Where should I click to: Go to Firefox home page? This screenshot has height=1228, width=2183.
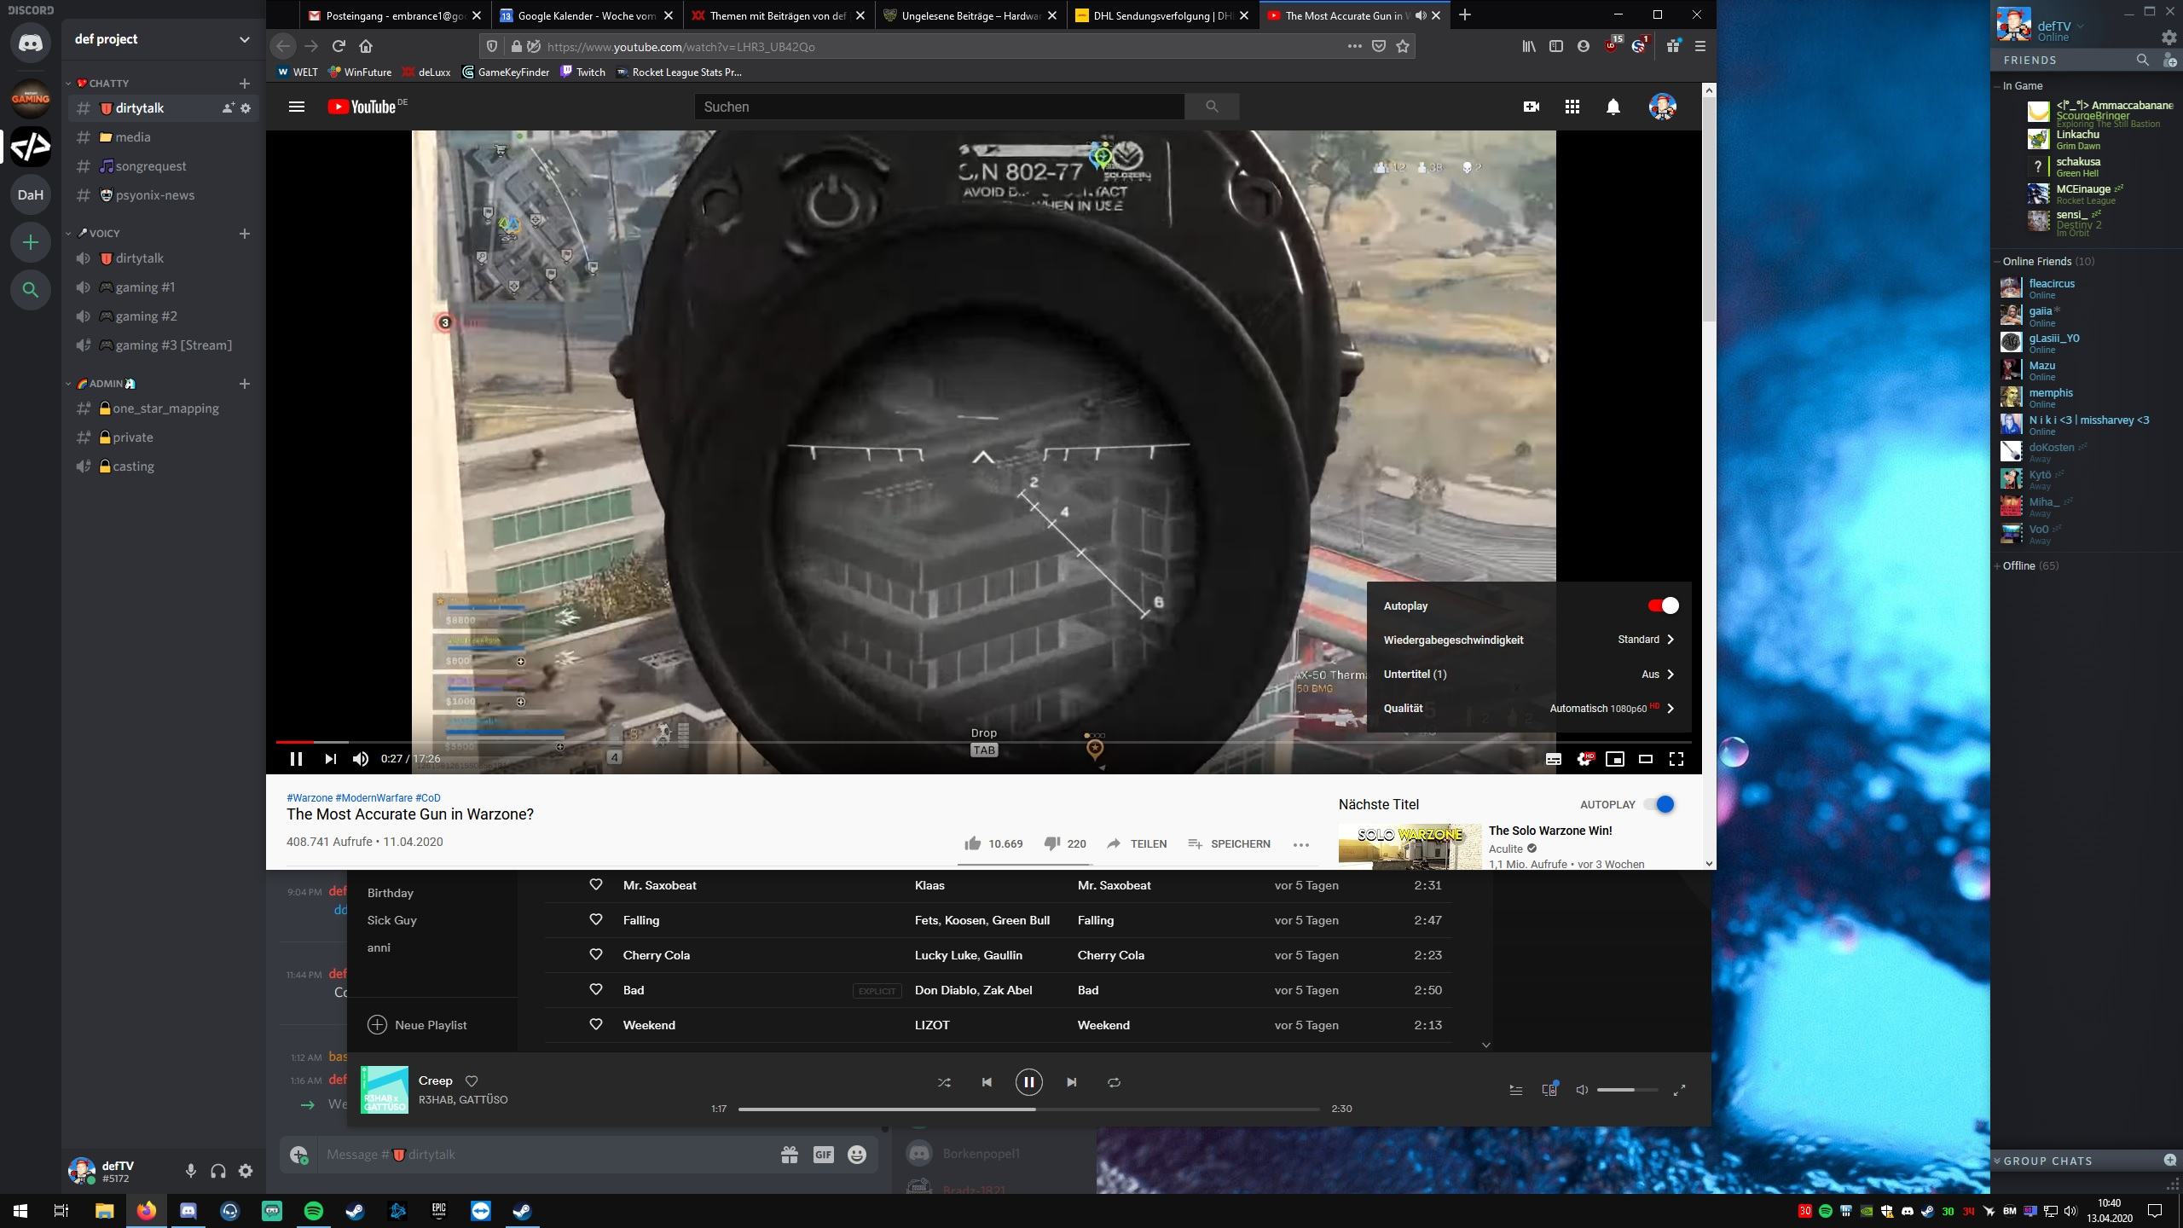tap(366, 46)
